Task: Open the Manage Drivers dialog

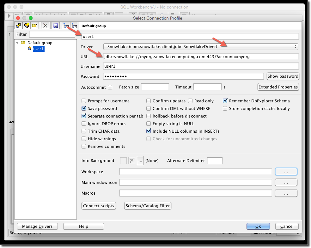Action: (x=37, y=226)
